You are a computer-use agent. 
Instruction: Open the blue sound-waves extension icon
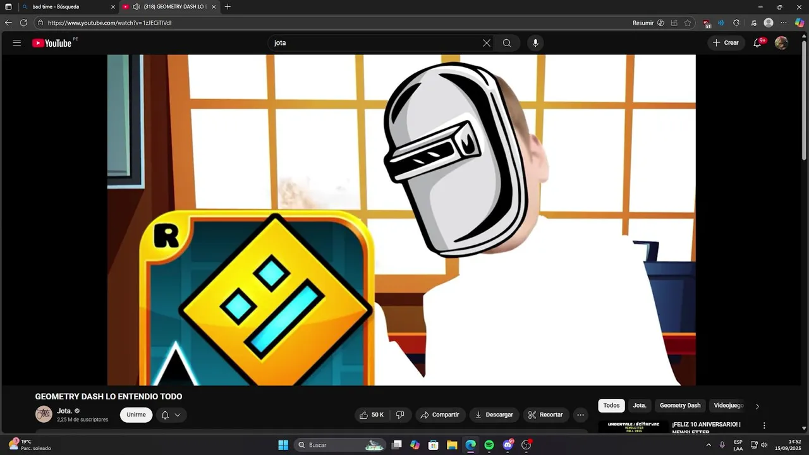click(x=721, y=23)
